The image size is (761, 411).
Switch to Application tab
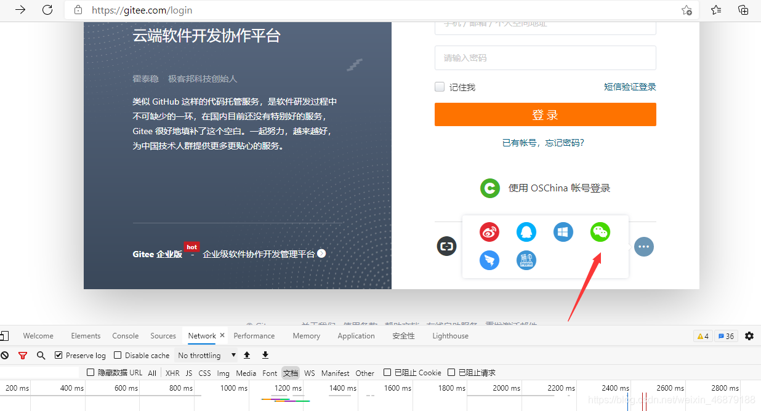click(356, 336)
